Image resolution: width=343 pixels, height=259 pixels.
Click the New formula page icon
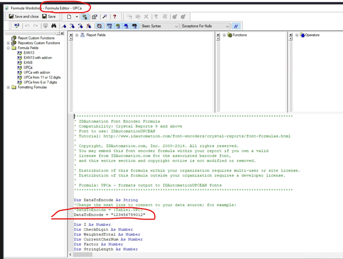[69, 17]
